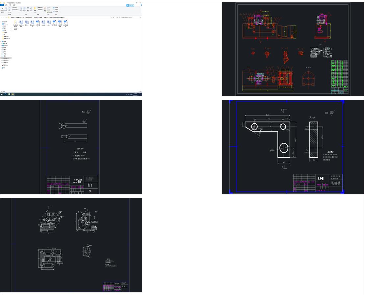This screenshot has height=295, width=365.
Task: Switch to details view via status bar icon
Action: click(x=139, y=91)
